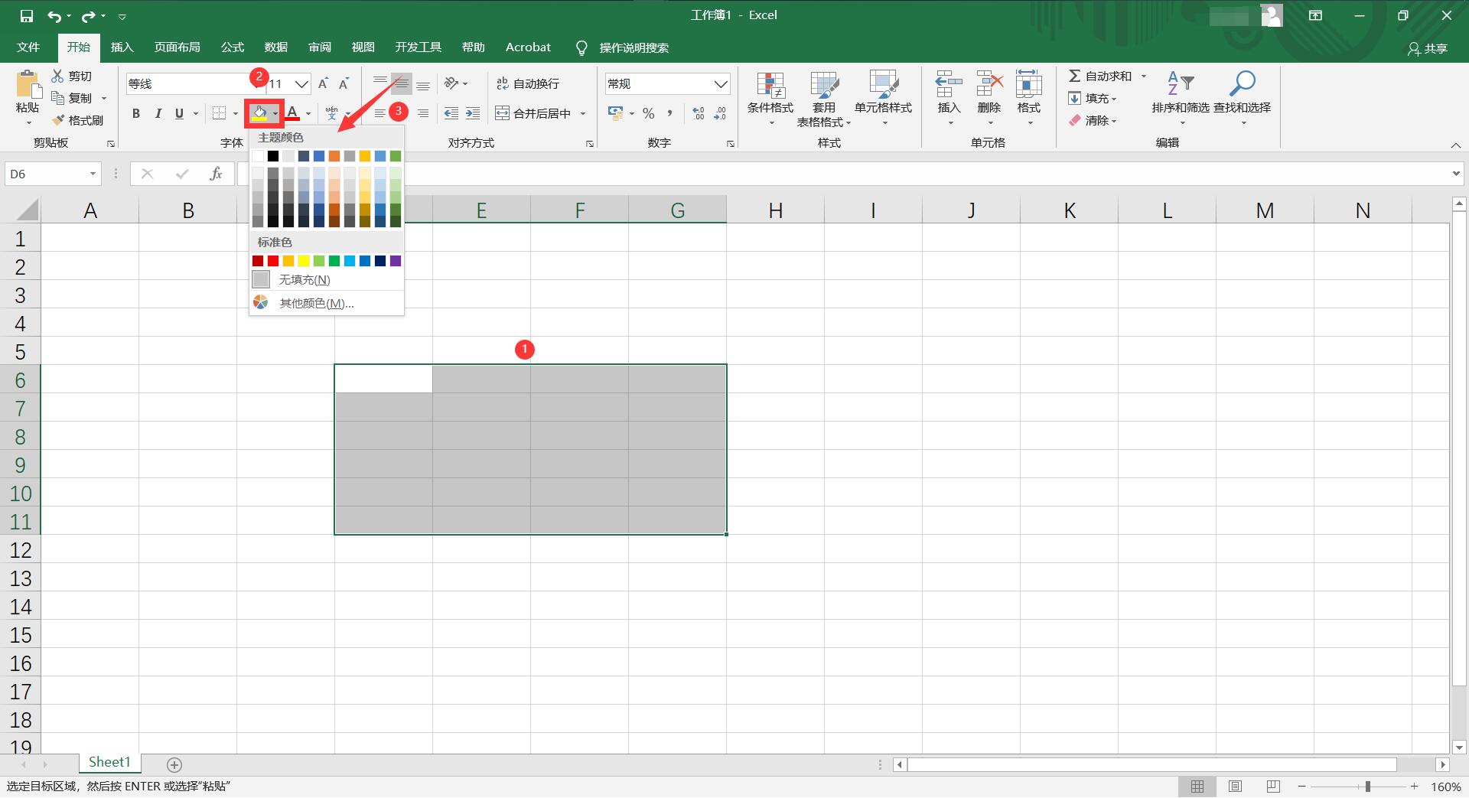Toggle middle vertical alignment

(402, 83)
